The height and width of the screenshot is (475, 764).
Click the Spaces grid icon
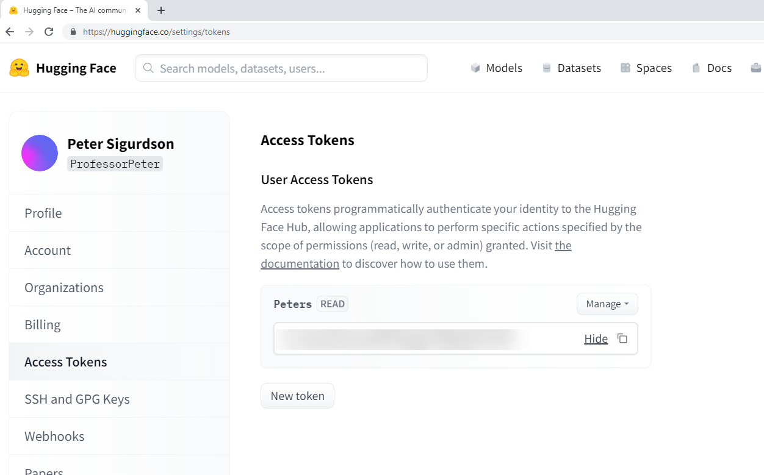[625, 68]
